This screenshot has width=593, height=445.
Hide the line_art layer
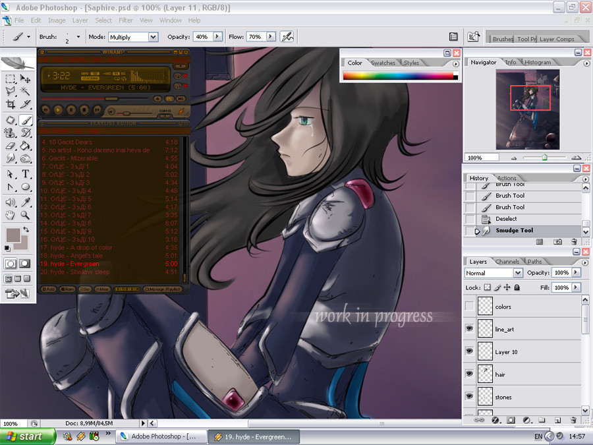(469, 328)
